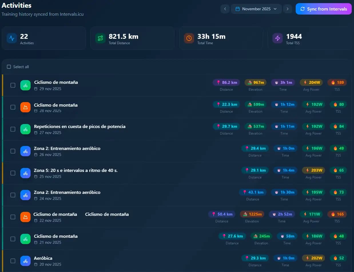Click the Activities pulse icon on summary card
The height and width of the screenshot is (272, 354).
(x=11, y=38)
